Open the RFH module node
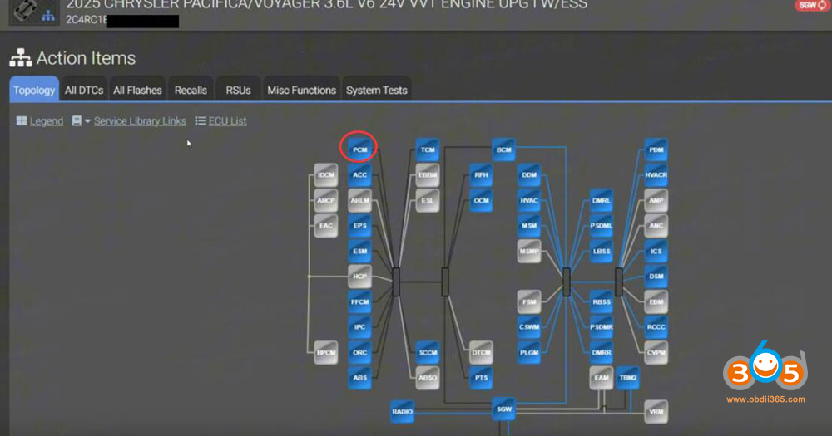Image resolution: width=832 pixels, height=436 pixels. [x=481, y=175]
